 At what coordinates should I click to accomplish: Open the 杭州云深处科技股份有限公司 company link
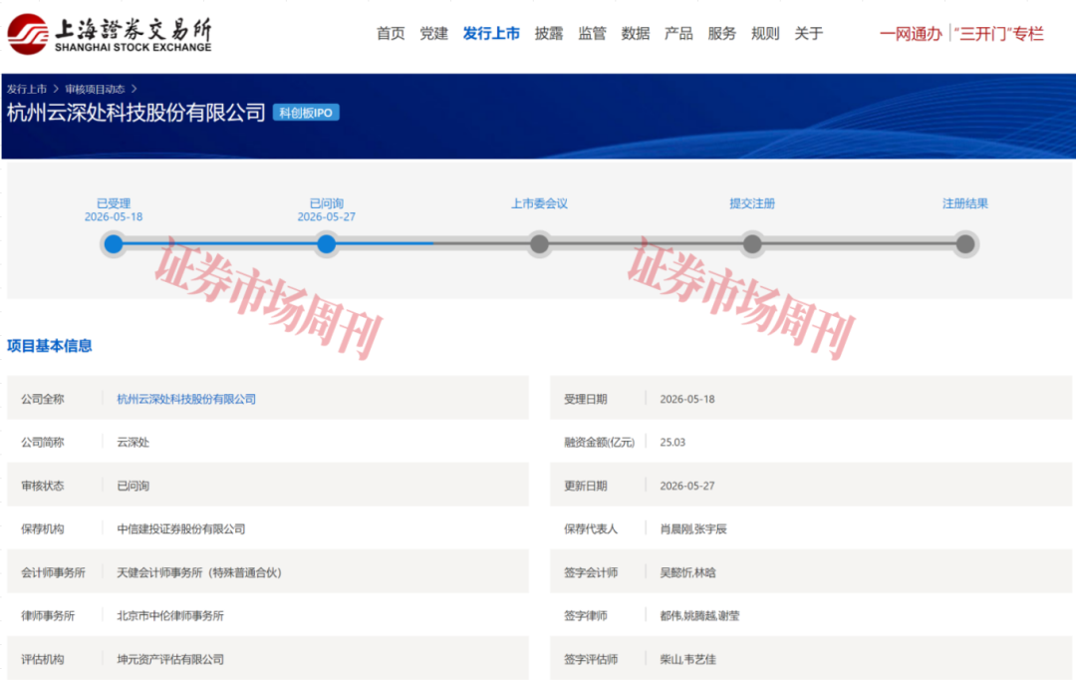pos(186,399)
